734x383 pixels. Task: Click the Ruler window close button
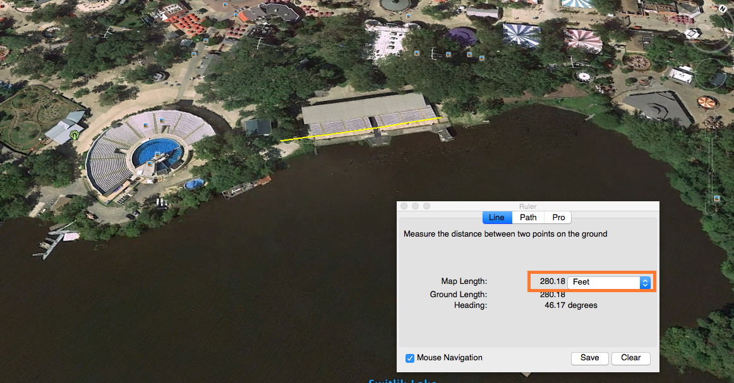coord(404,206)
